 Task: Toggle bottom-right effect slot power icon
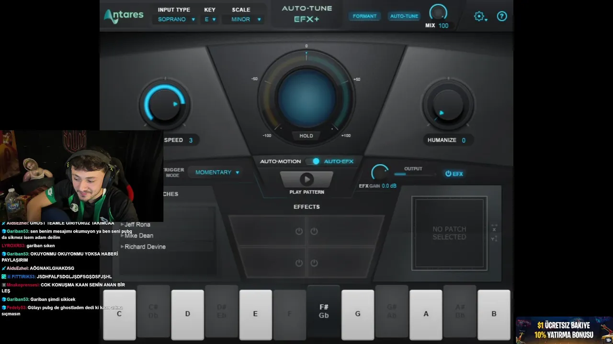pyautogui.click(x=314, y=263)
